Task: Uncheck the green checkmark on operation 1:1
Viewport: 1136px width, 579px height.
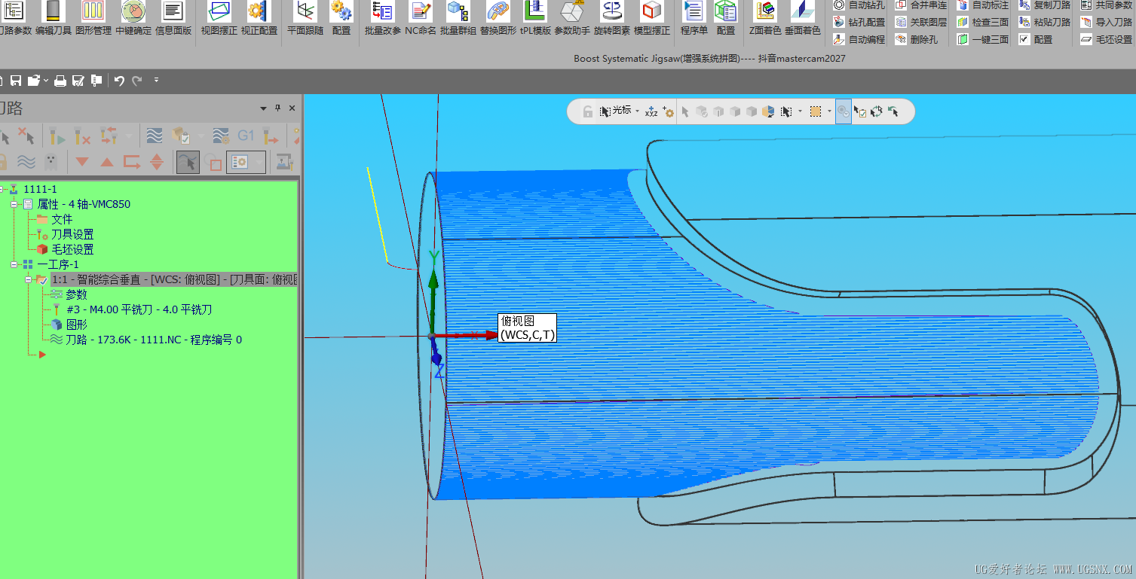Action: [42, 279]
